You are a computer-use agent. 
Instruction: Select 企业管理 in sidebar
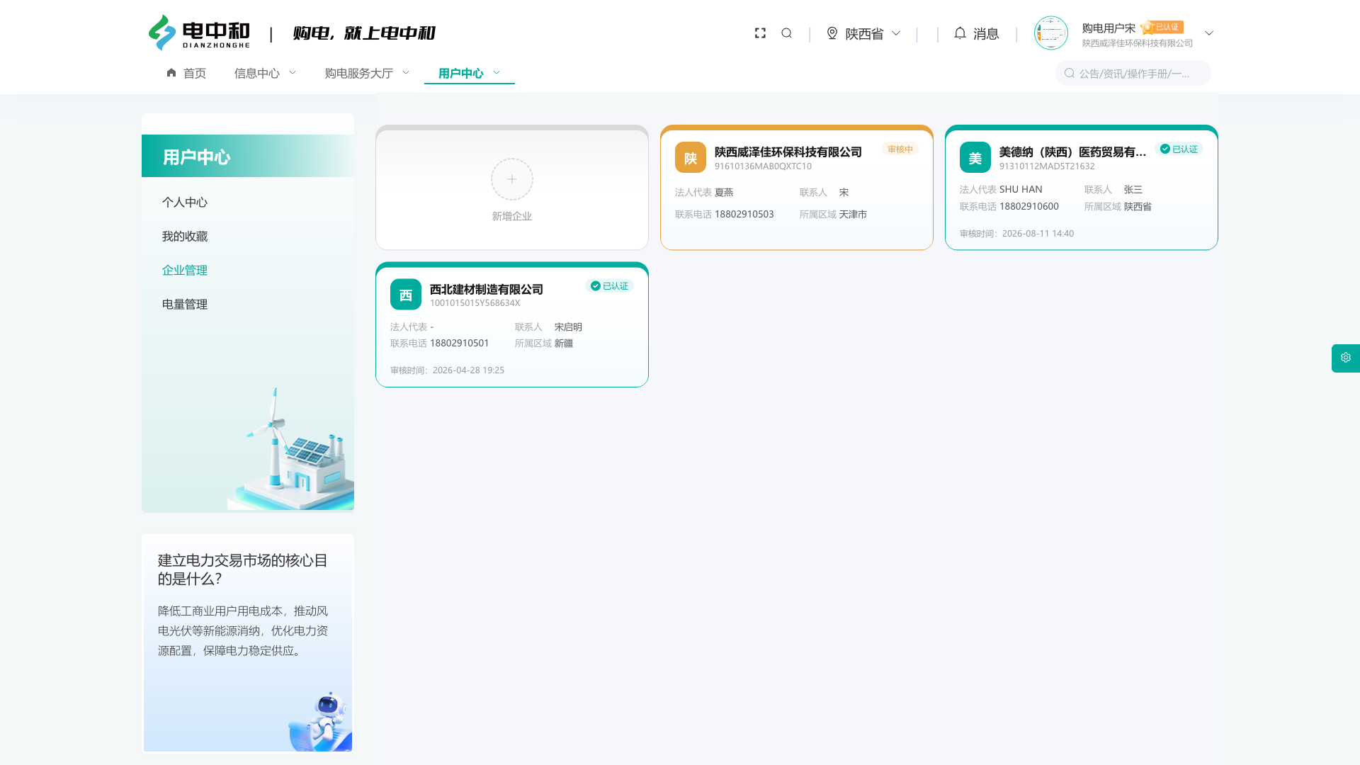[185, 271]
